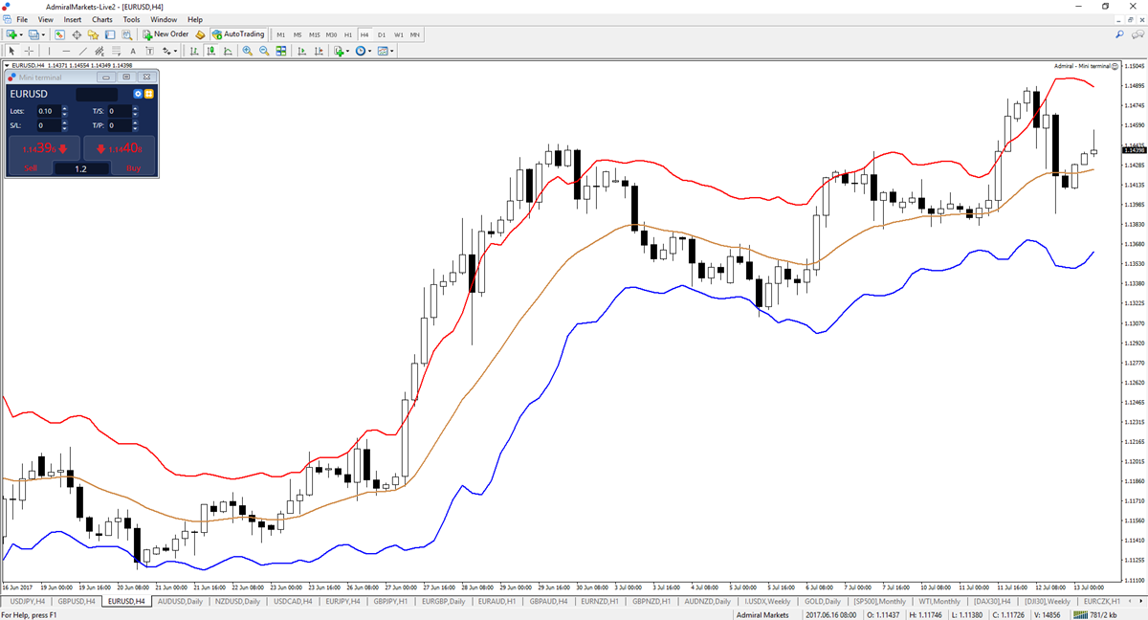Open the Periods clock dropdown

[370, 52]
